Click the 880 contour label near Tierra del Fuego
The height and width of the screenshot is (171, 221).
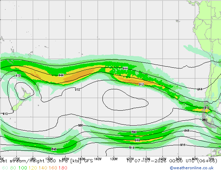205,120
